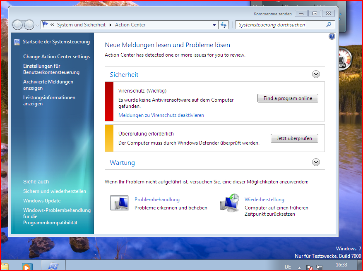The height and width of the screenshot is (271, 363).
Task: Click the 'DE' language indicator
Action: [x=288, y=267]
